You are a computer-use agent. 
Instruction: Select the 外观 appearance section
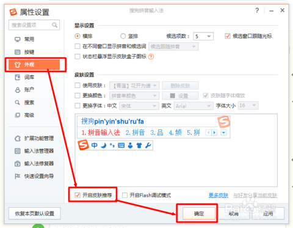[x=34, y=65]
